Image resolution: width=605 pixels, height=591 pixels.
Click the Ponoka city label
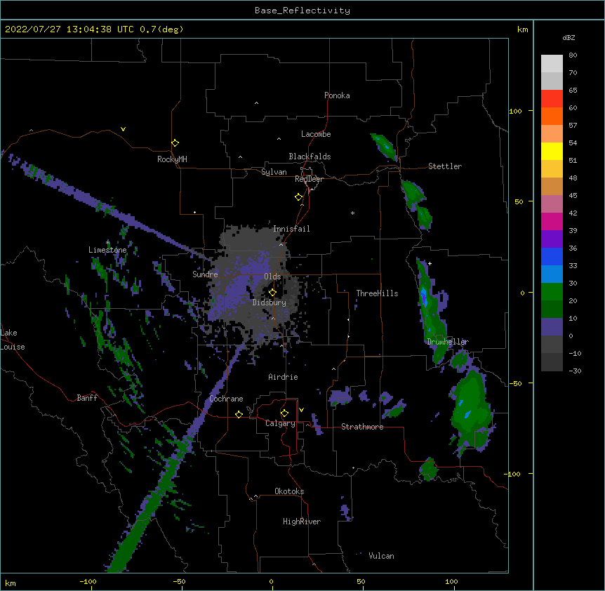click(337, 95)
